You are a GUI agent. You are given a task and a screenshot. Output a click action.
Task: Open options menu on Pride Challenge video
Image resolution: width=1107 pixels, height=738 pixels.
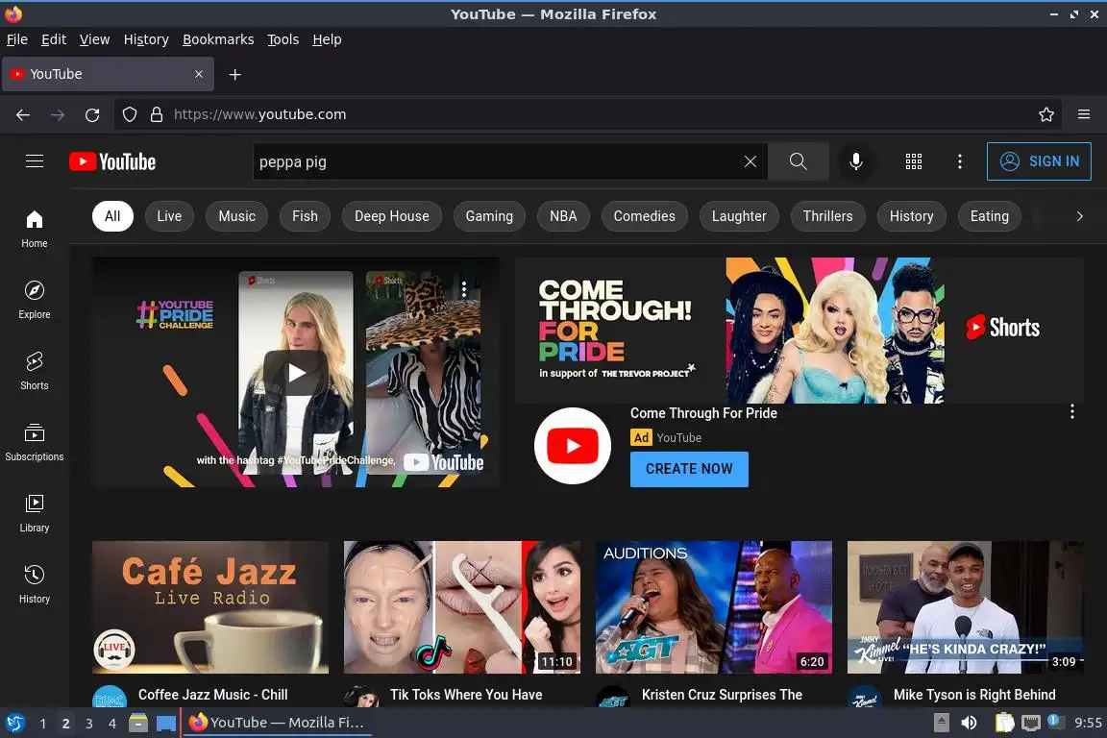(x=464, y=289)
